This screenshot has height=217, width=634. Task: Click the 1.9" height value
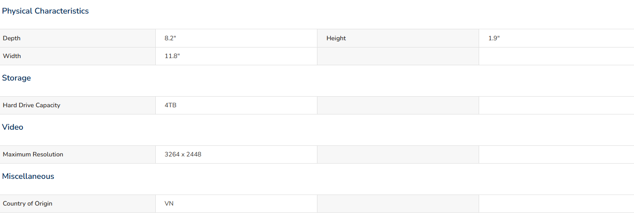point(494,38)
